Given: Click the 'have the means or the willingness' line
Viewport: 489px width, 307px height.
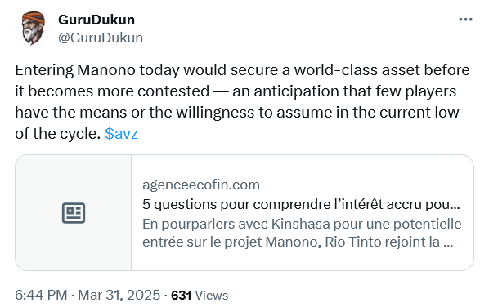Looking at the screenshot, I should click(x=237, y=113).
